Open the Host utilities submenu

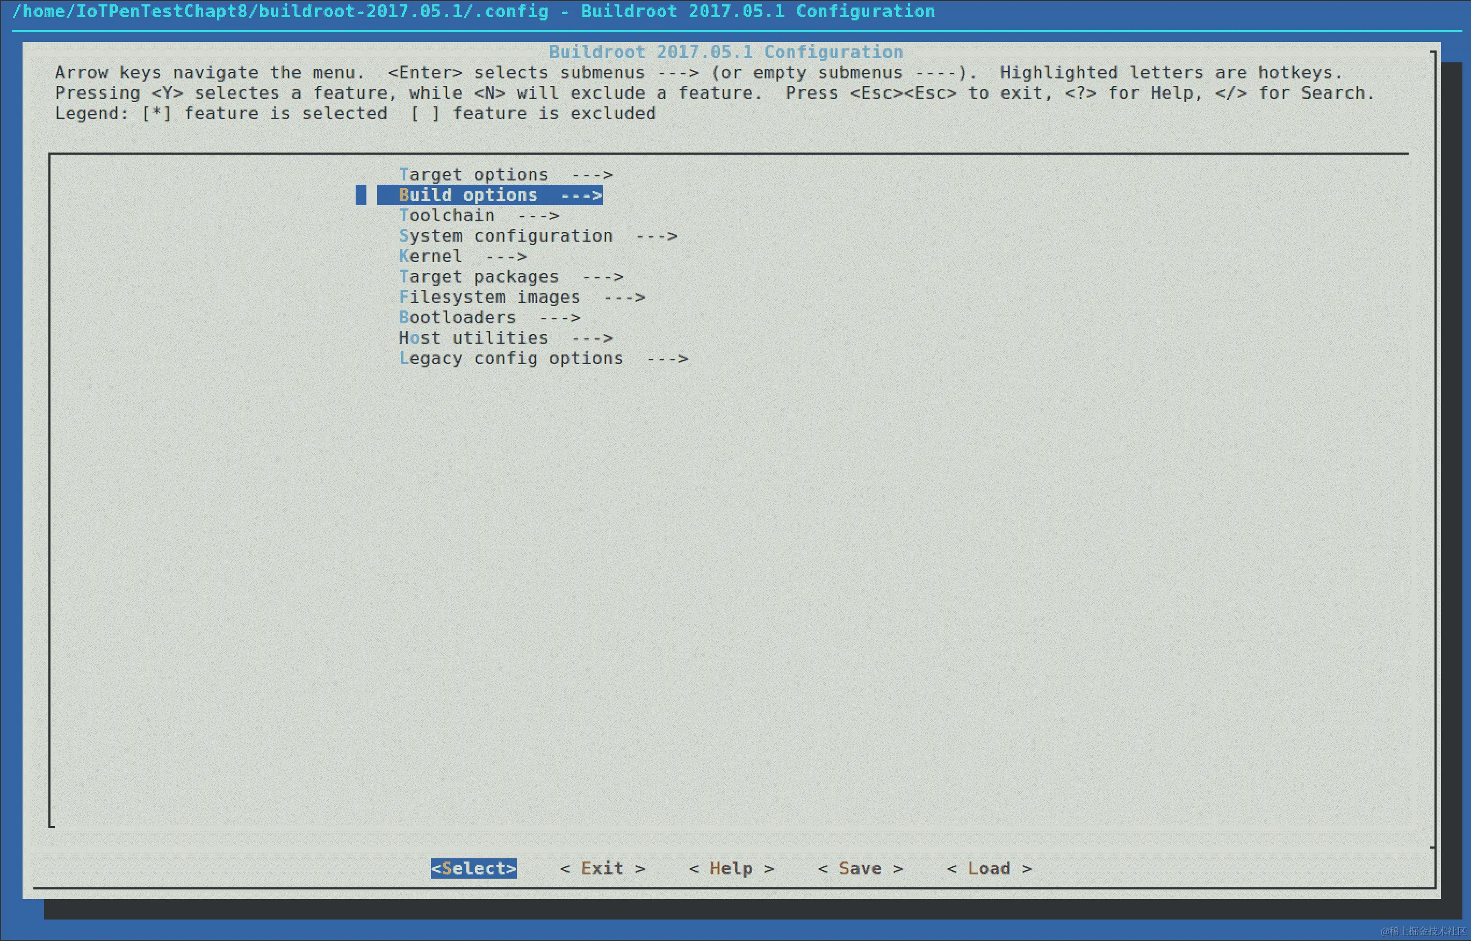point(506,338)
